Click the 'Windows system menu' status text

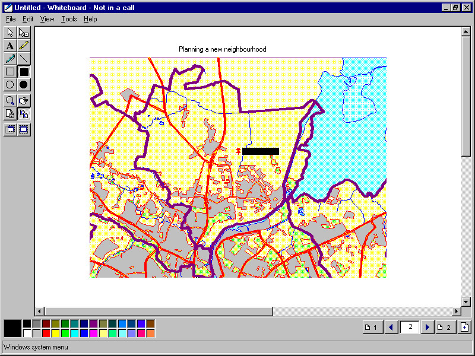(36, 347)
